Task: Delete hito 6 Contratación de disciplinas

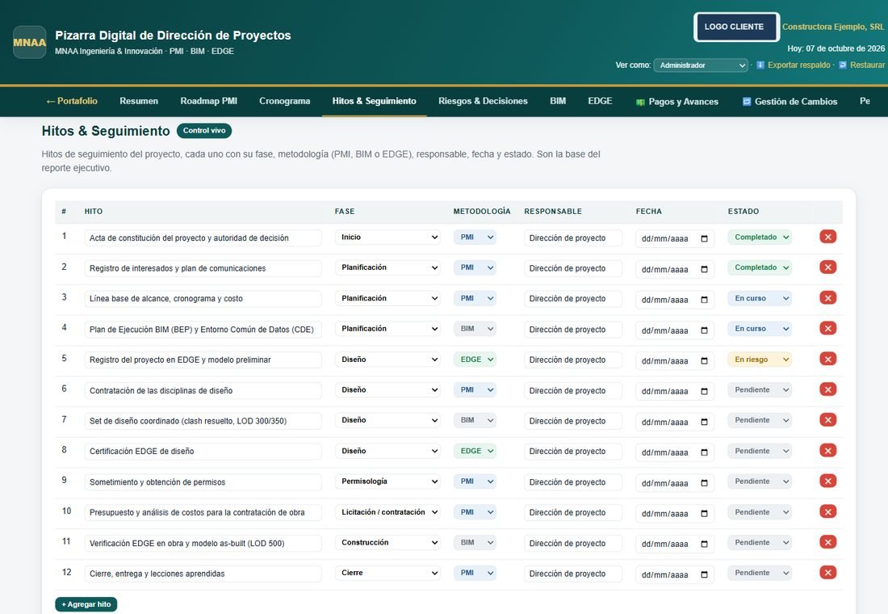Action: coord(827,389)
